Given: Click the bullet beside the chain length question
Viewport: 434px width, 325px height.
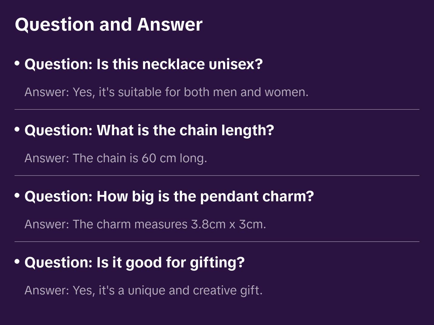Looking at the screenshot, I should (17, 129).
